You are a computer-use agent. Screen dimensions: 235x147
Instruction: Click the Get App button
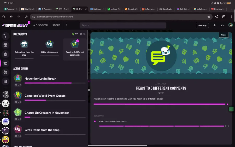202,26
